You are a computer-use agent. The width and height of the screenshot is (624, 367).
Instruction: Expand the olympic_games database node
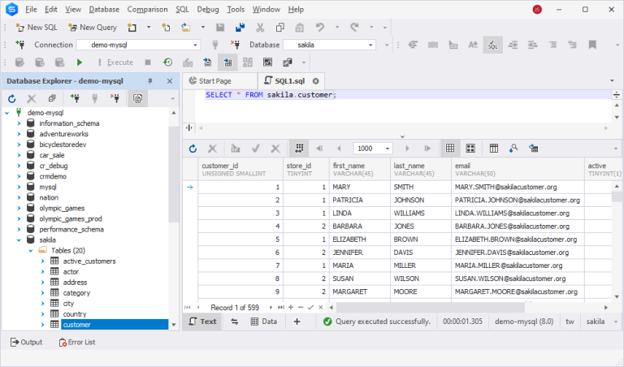(18, 209)
